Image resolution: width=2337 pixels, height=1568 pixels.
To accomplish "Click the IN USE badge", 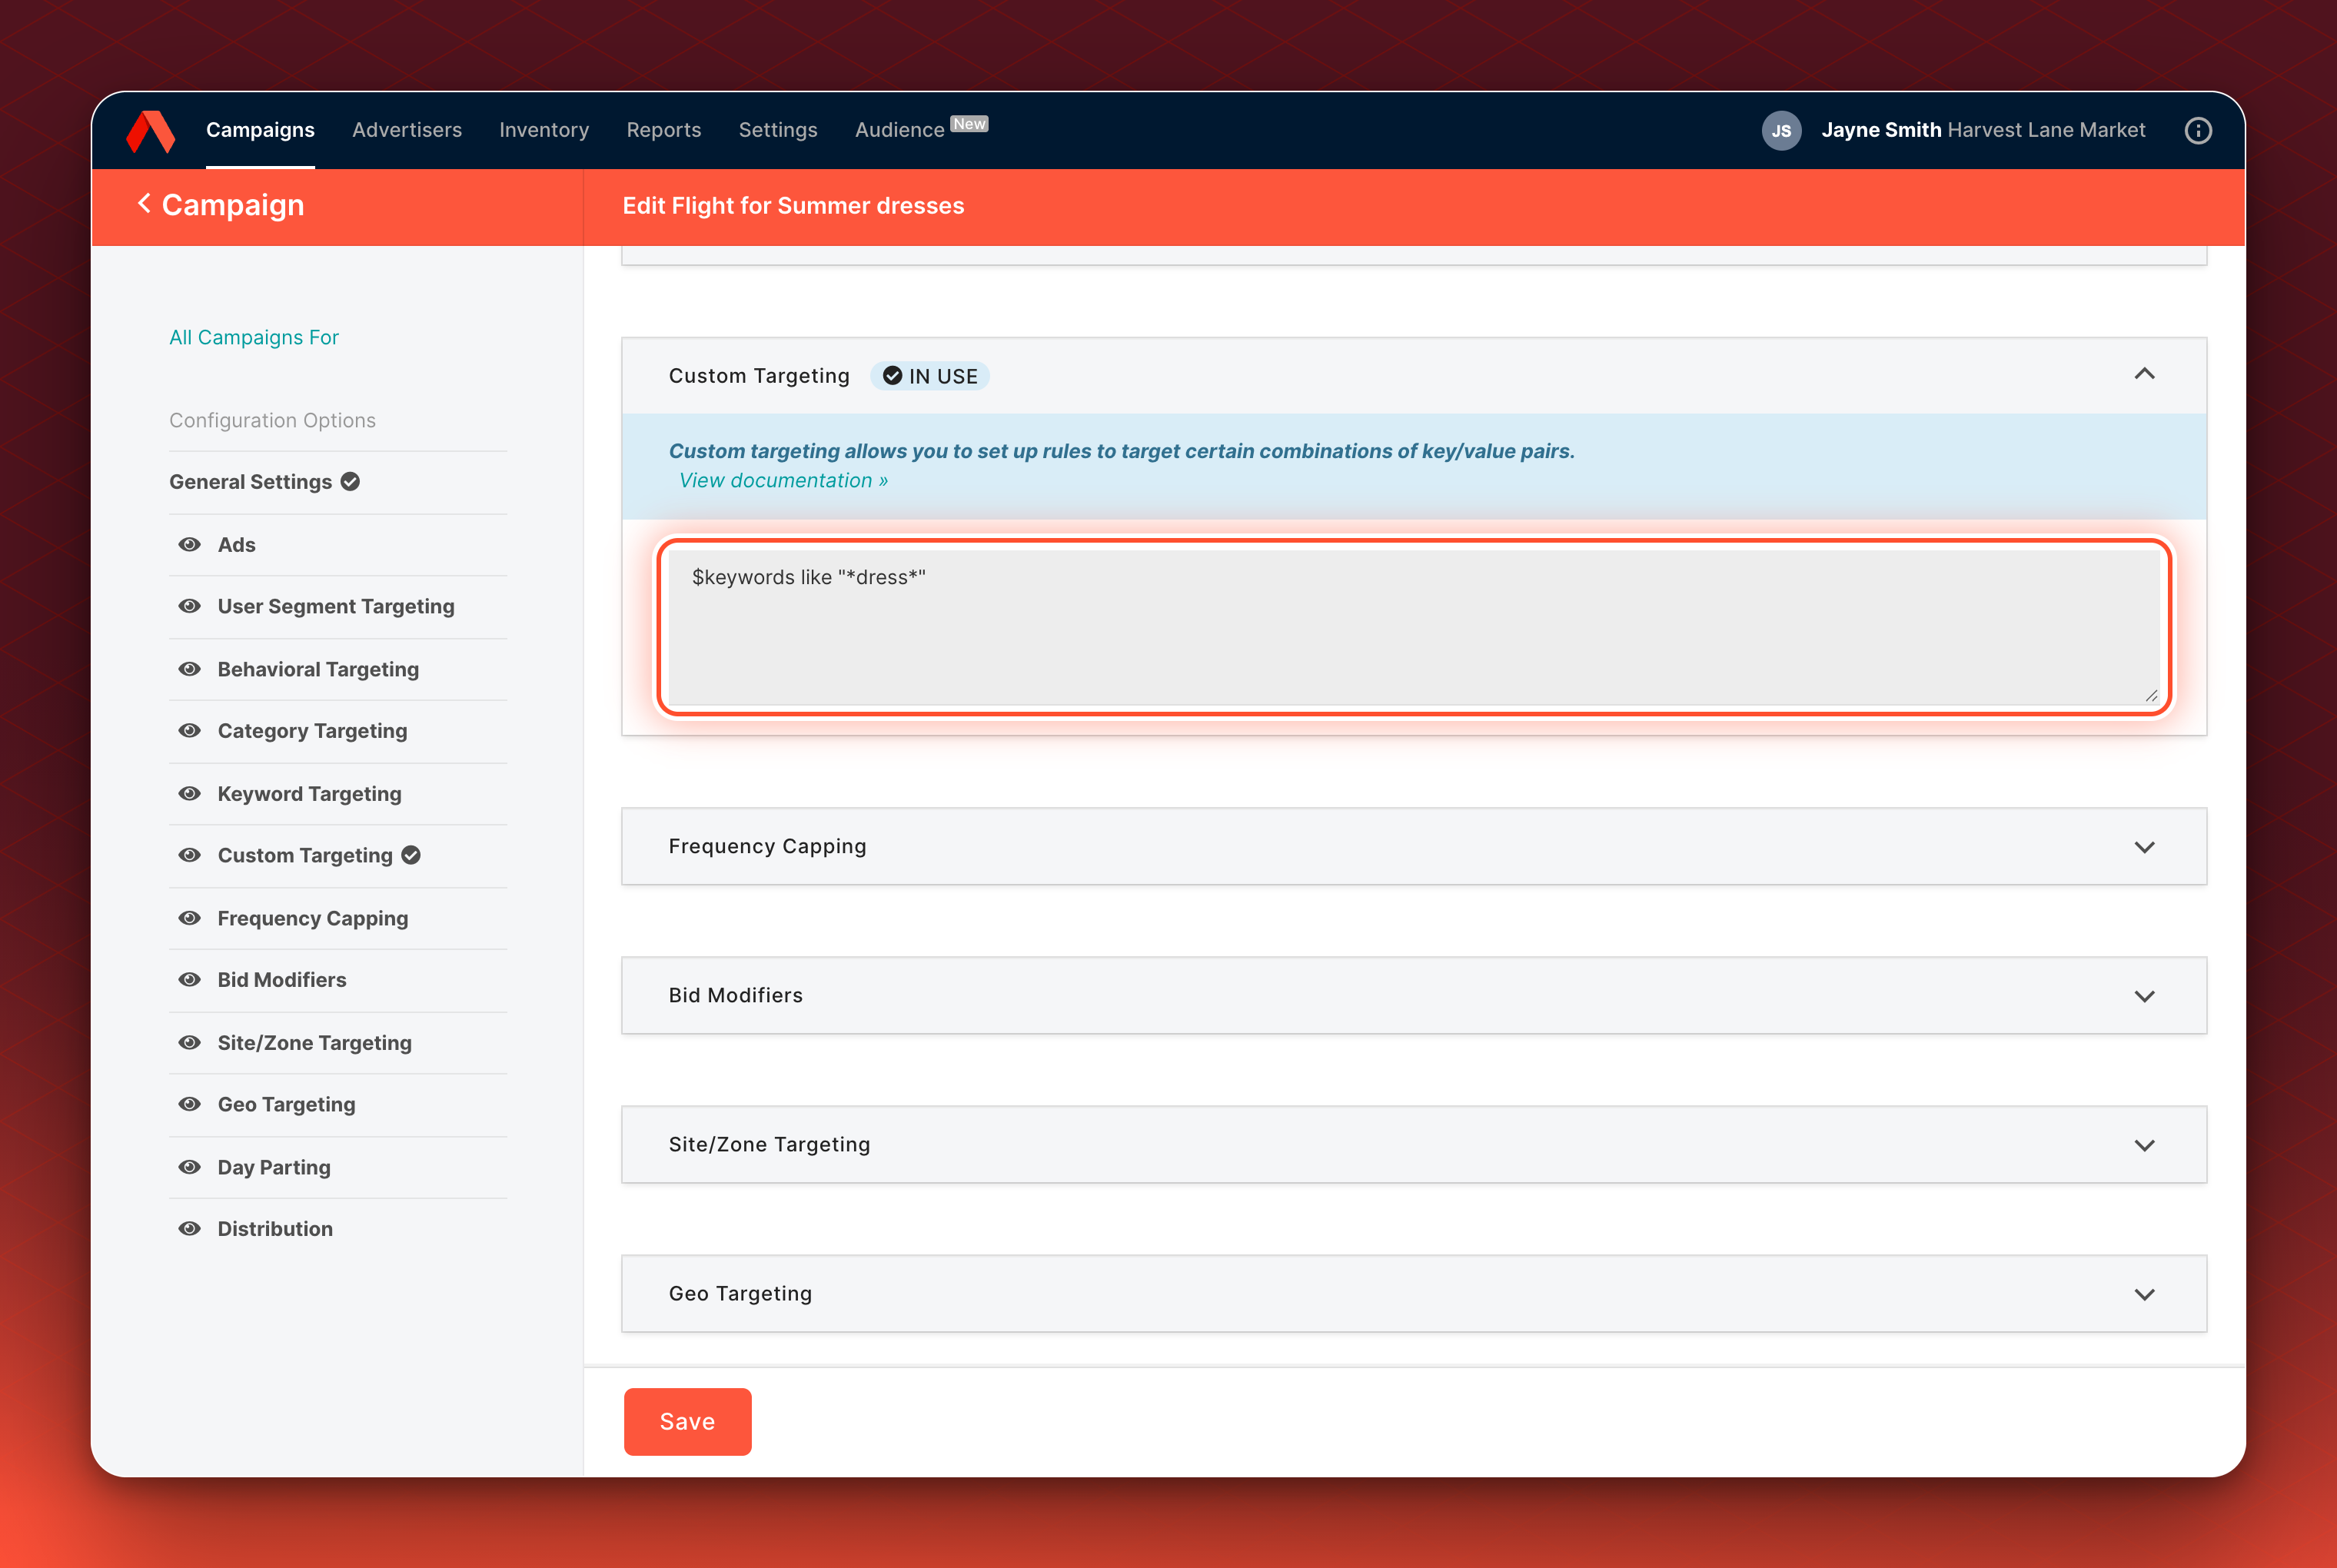I will point(930,376).
